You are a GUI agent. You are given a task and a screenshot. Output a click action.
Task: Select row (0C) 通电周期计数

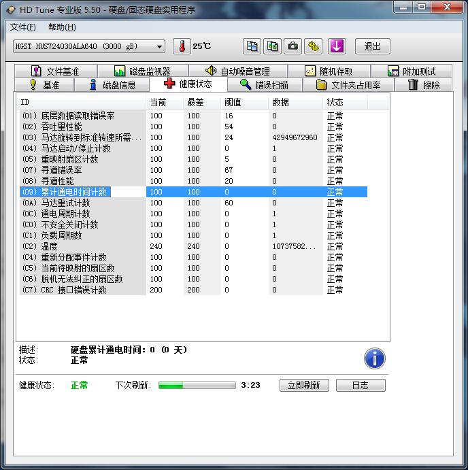pos(194,214)
